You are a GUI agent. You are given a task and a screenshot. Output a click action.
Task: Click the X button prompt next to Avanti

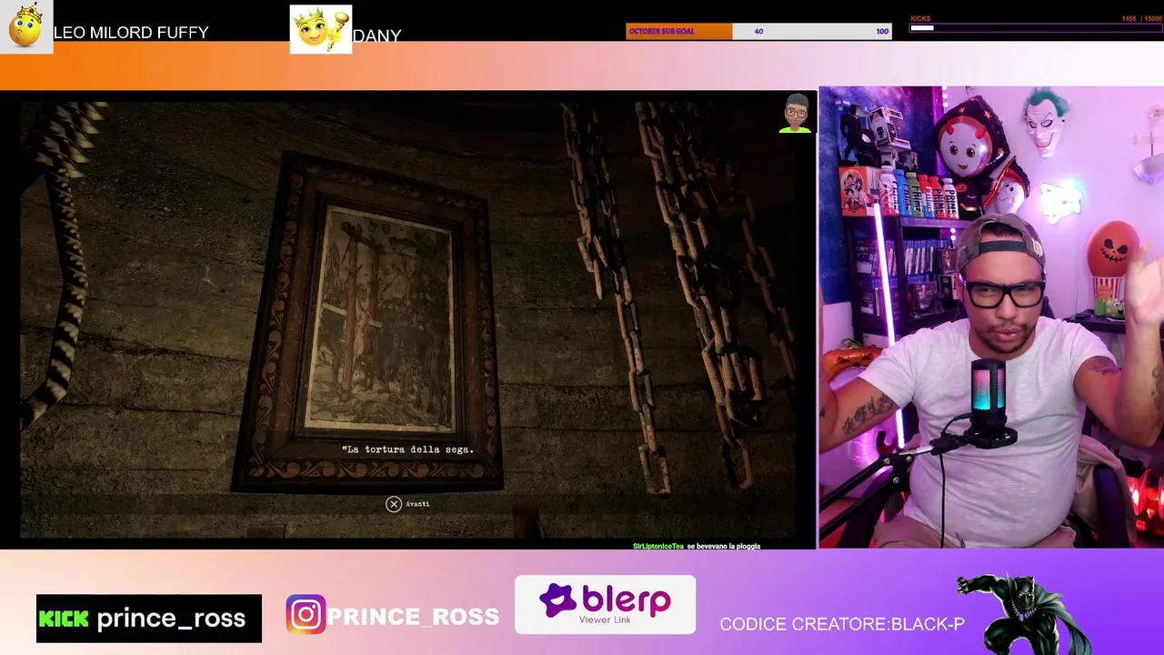[394, 504]
